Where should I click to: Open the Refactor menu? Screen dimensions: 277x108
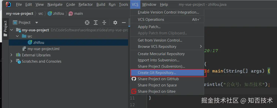coord(85,5)
